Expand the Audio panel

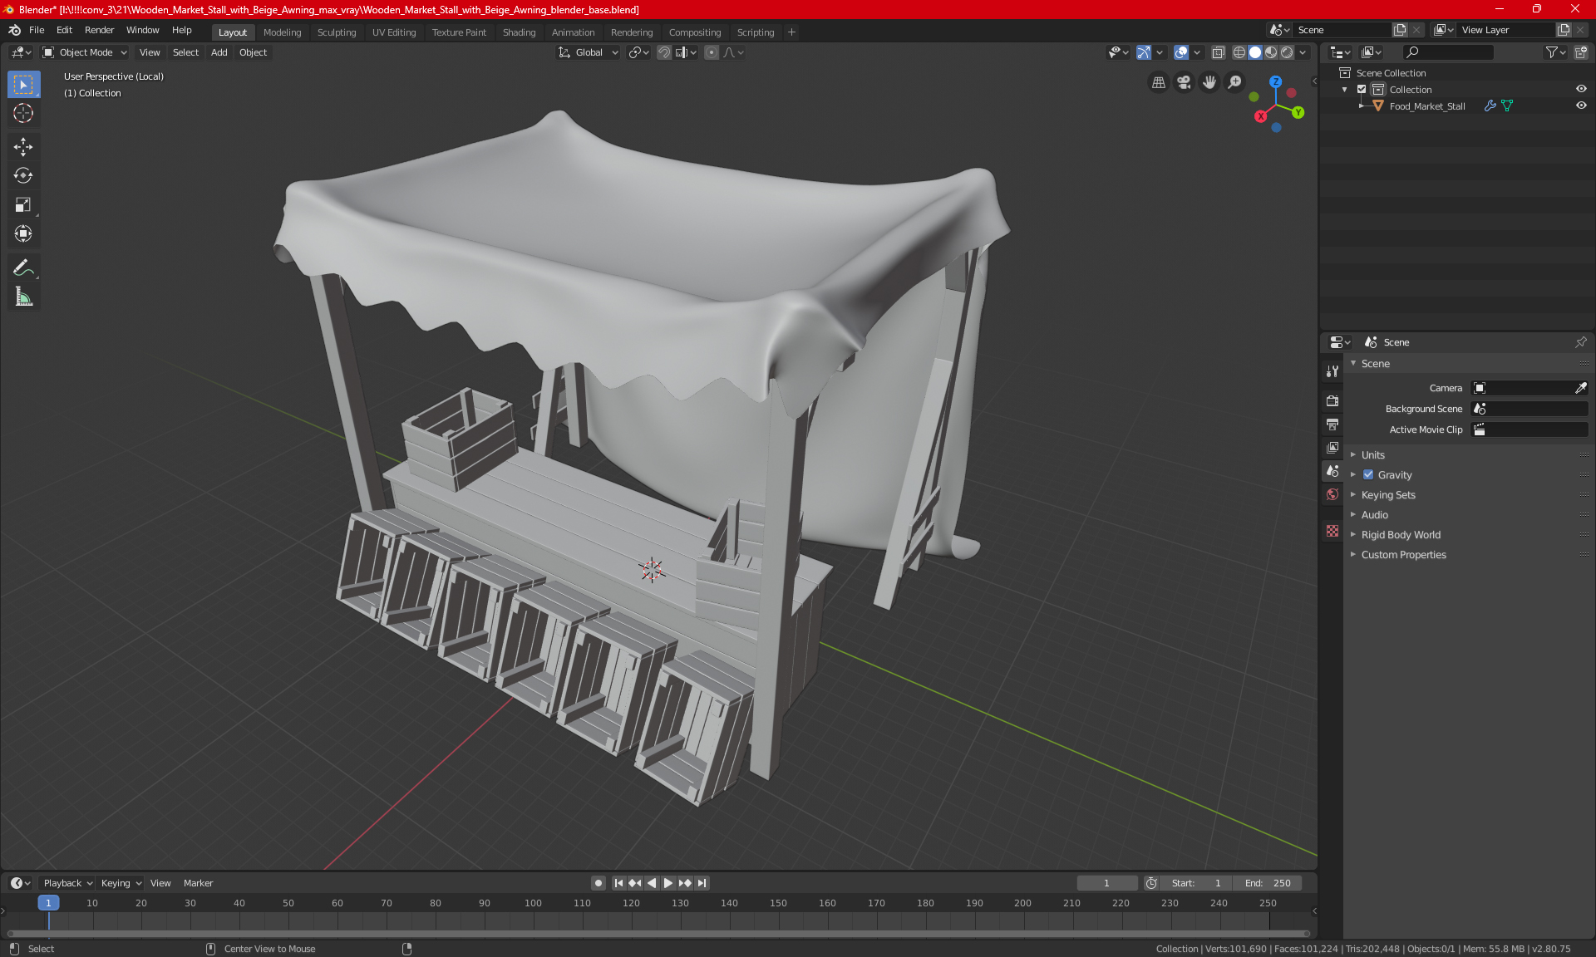(1374, 514)
